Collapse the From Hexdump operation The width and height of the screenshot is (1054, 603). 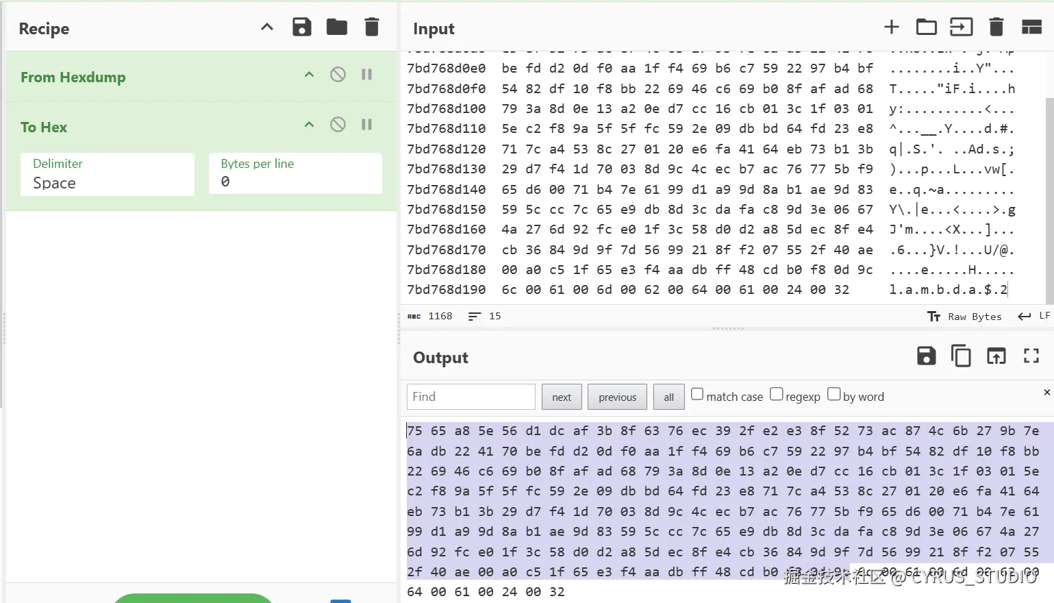pyautogui.click(x=309, y=75)
